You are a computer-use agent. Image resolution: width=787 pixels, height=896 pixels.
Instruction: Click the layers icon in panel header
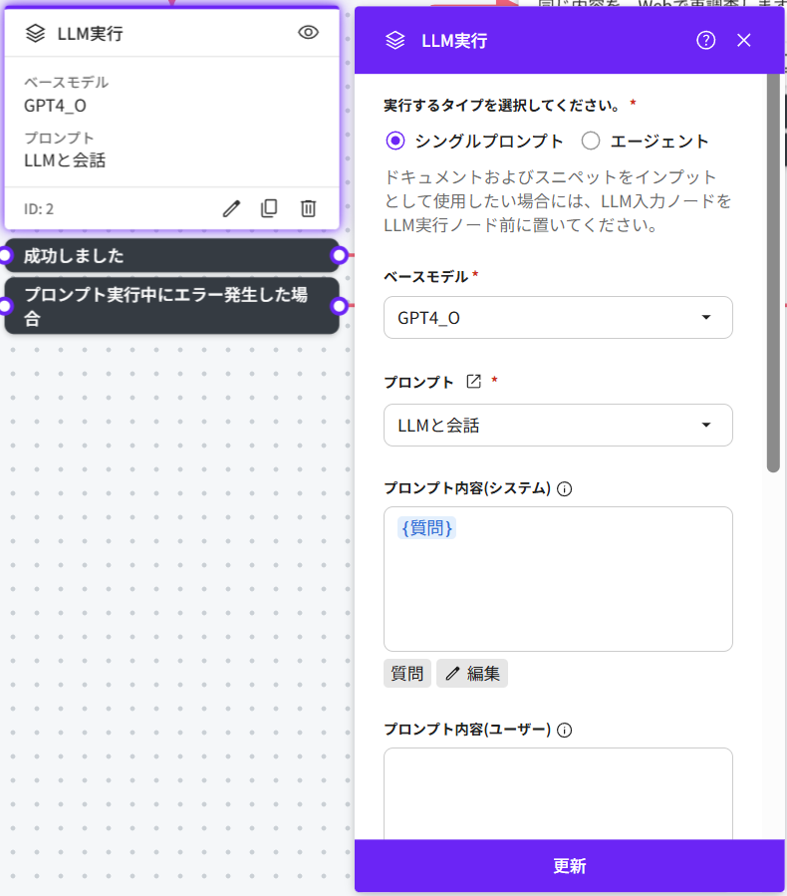pos(395,41)
